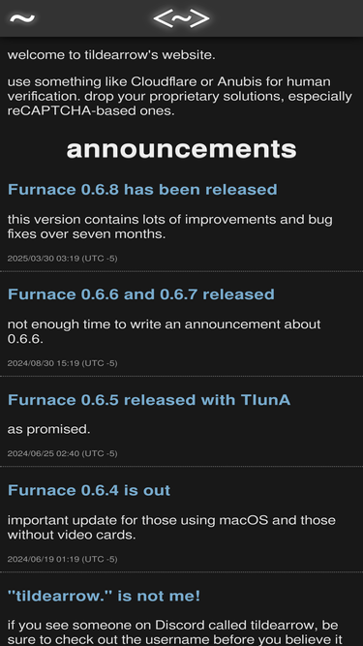Open "Furnace 0.6.8 has been released" announcement
This screenshot has width=363, height=646.
[142, 190]
